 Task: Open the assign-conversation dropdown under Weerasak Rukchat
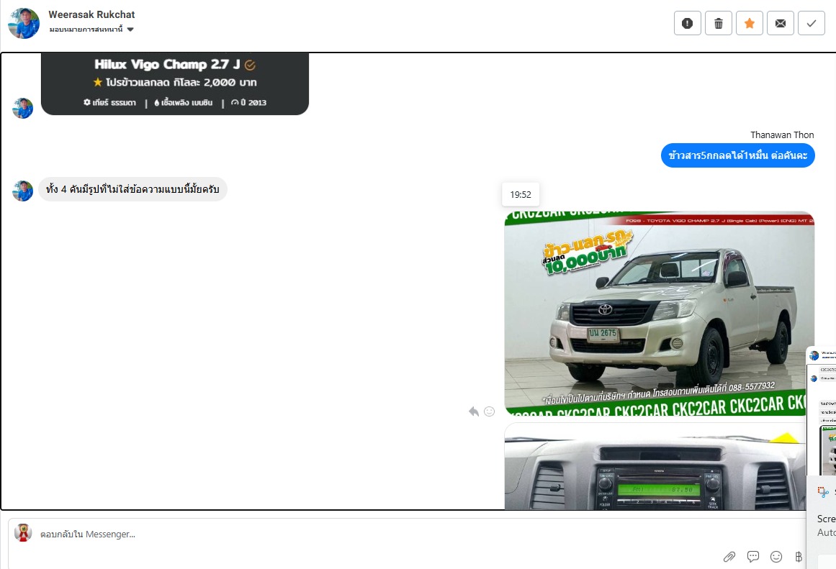(91, 29)
